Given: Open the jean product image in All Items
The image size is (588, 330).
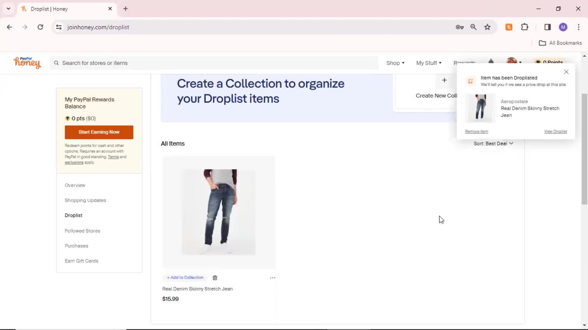Looking at the screenshot, I should [x=219, y=212].
